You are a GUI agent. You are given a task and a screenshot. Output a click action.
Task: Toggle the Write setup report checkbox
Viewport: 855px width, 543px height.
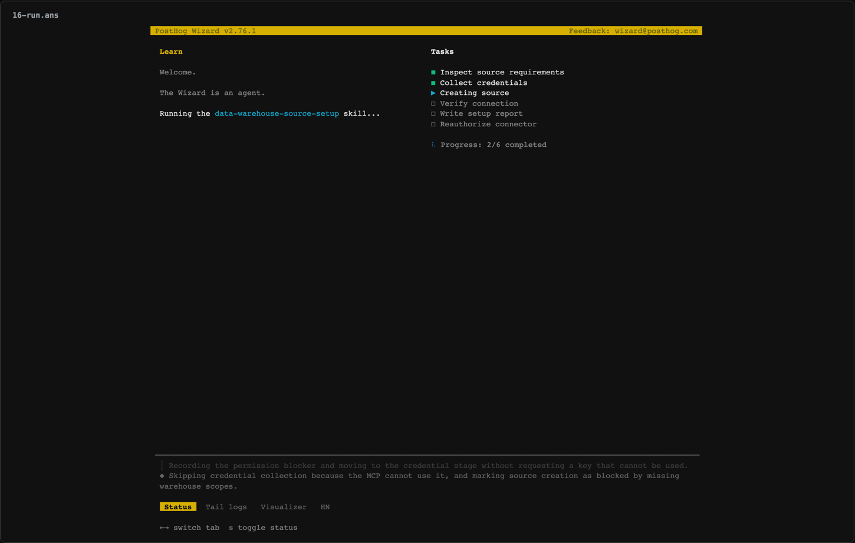click(433, 114)
